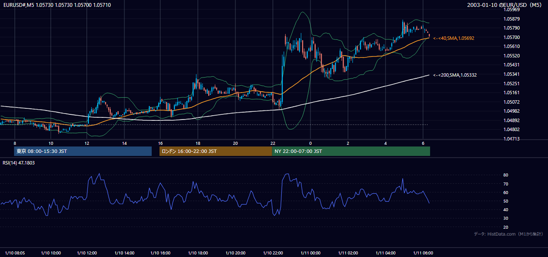Click price axis value 1.04713
The width and height of the screenshot is (548, 257).
pos(512,139)
